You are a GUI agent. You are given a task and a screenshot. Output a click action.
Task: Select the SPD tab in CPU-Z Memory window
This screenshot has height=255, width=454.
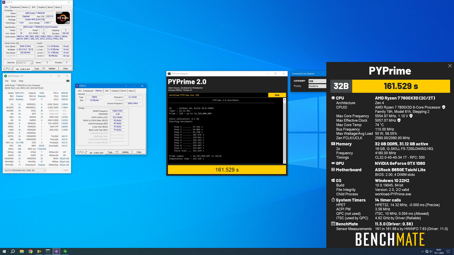(107, 91)
